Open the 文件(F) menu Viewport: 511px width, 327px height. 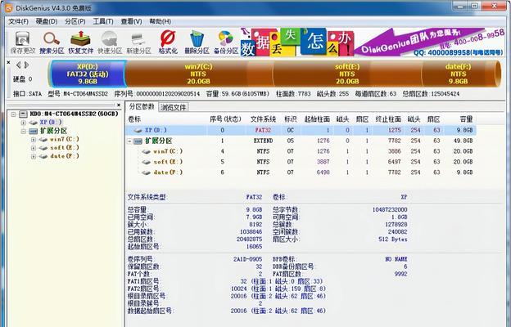[x=18, y=21]
